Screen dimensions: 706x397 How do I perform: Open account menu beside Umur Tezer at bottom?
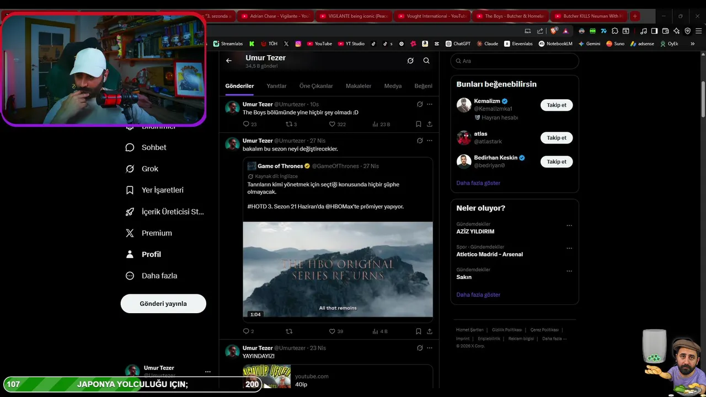(x=207, y=372)
